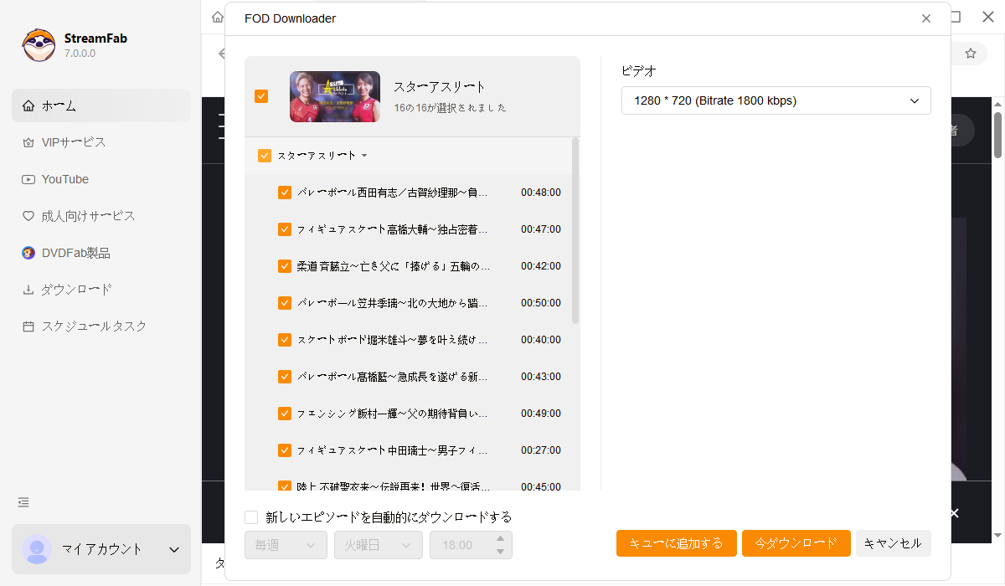Open the video quality dropdown

point(775,100)
